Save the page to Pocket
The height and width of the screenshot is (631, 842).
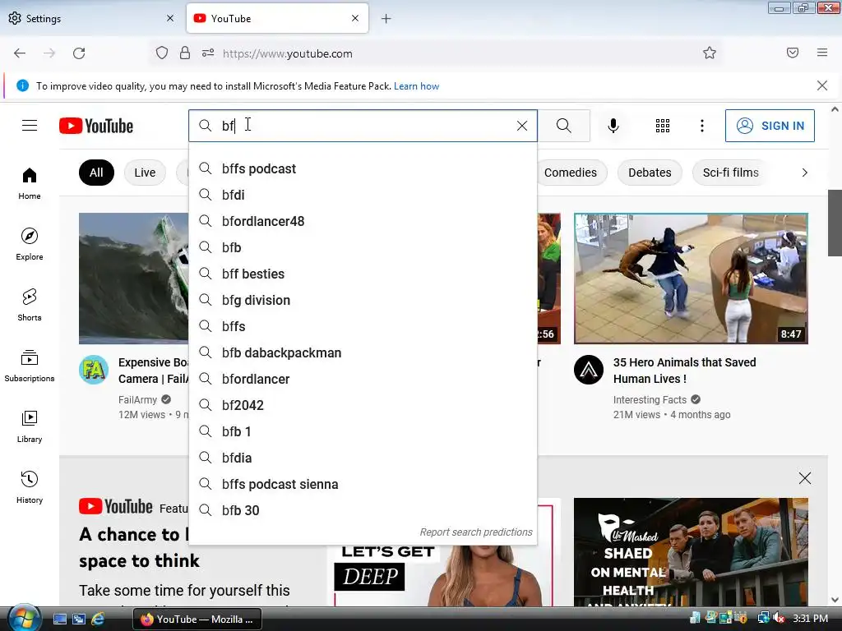(x=793, y=53)
